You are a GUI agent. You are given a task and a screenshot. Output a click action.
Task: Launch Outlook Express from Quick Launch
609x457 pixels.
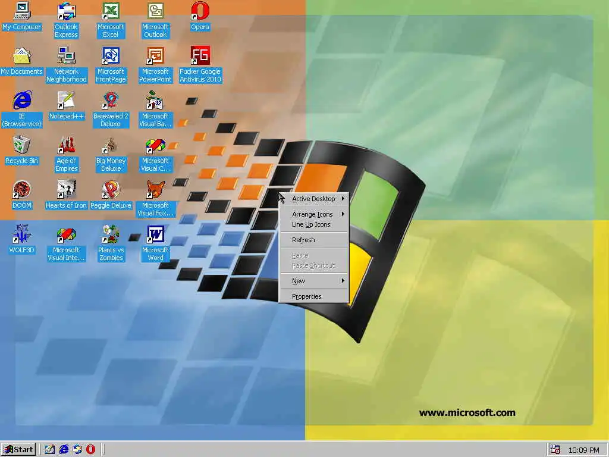click(x=77, y=450)
